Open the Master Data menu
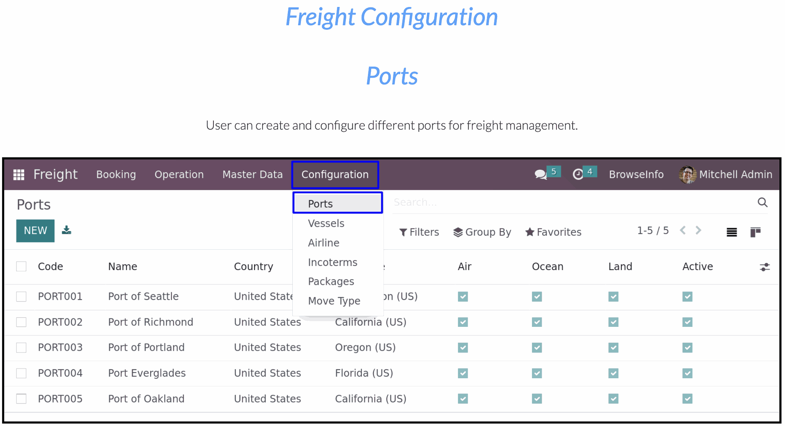 pos(253,175)
